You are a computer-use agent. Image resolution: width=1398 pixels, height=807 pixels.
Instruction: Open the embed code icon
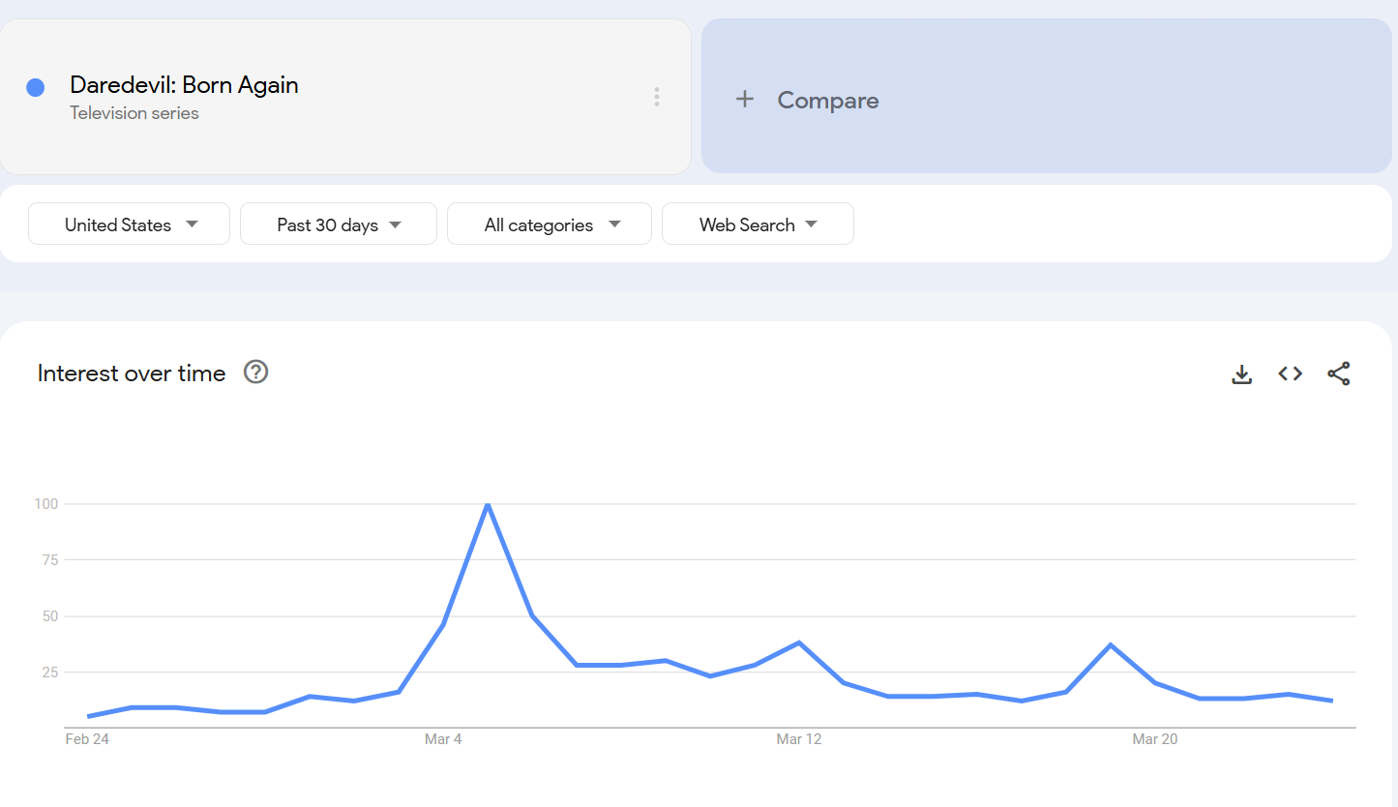click(1290, 374)
